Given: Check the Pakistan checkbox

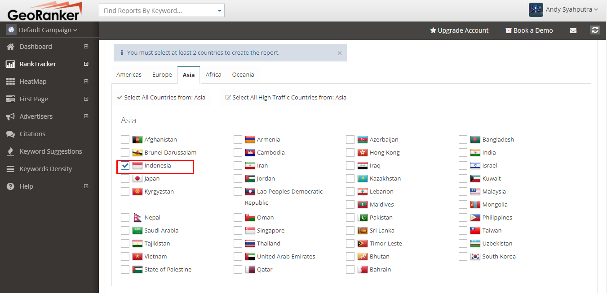Looking at the screenshot, I should pyautogui.click(x=350, y=217).
